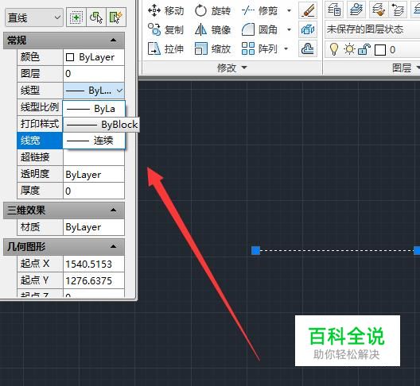Click the left blue grip of the line
This screenshot has height=386, width=420.
(256, 251)
